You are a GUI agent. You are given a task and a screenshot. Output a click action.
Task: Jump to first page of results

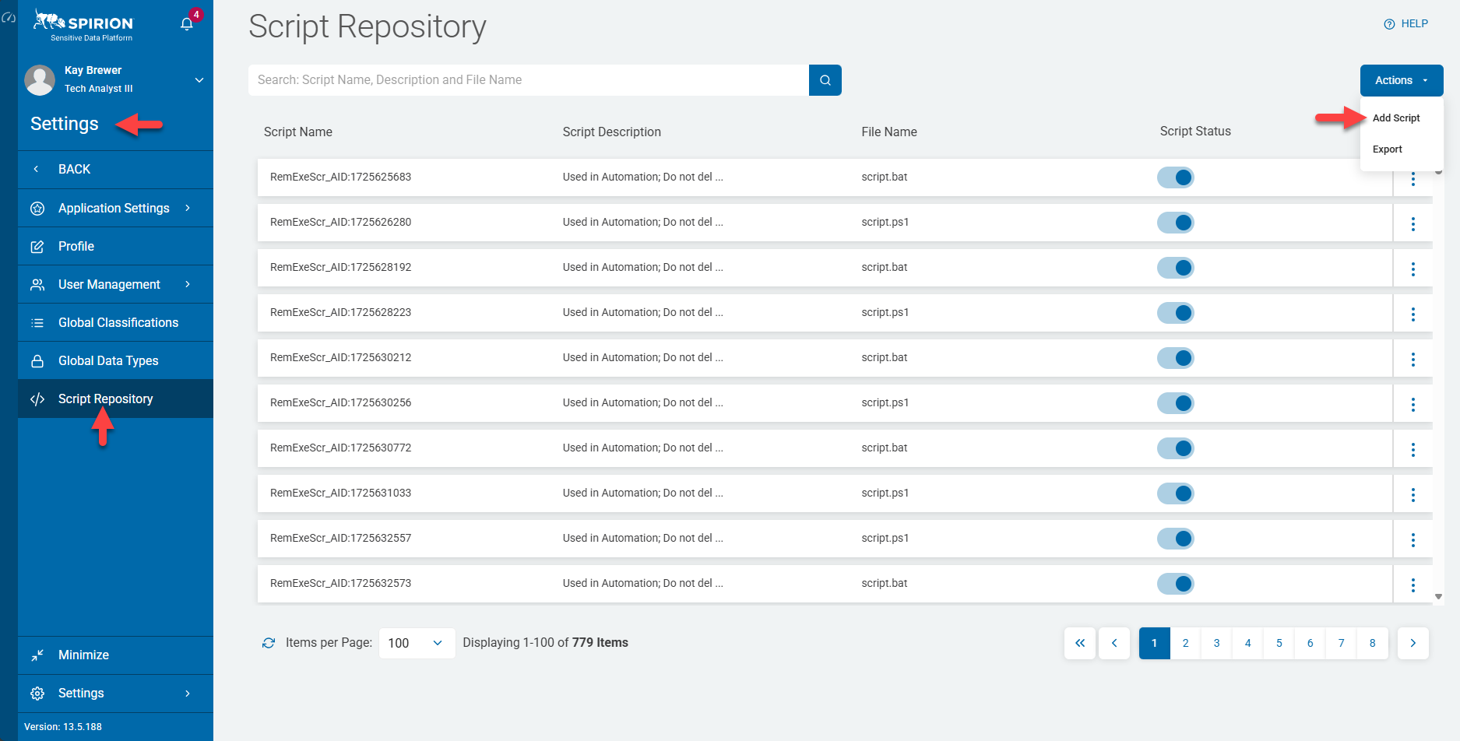pyautogui.click(x=1079, y=643)
